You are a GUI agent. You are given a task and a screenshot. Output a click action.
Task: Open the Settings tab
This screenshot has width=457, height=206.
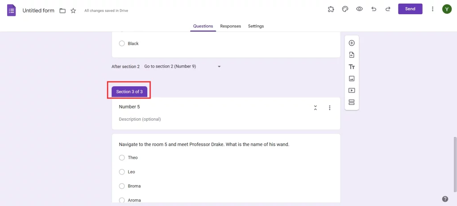(x=256, y=26)
